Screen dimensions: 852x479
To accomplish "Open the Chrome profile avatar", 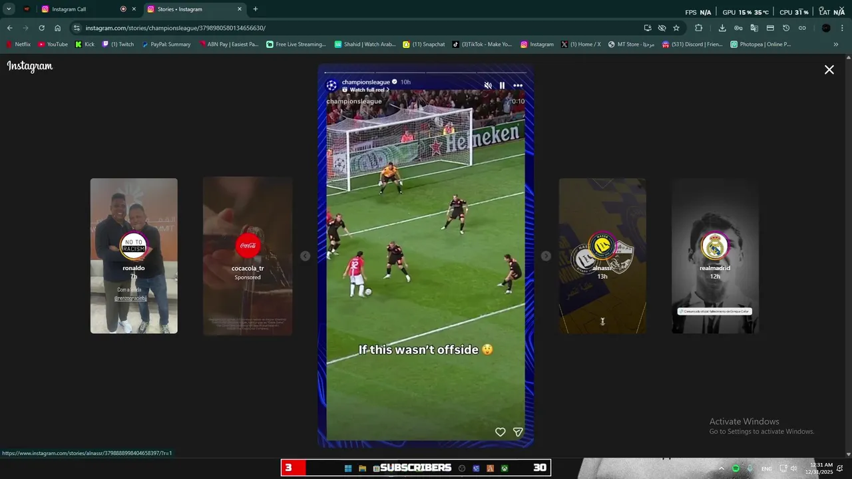I will (x=826, y=28).
